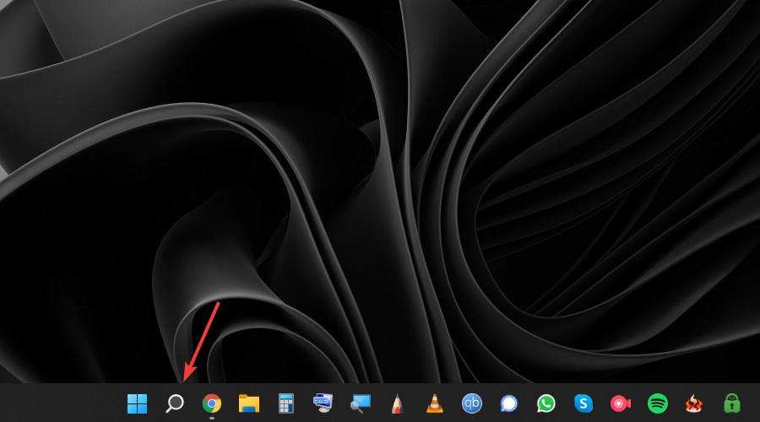Screen dimensions: 760x422
Task: Launch Google Chrome from the taskbar
Action: point(211,403)
